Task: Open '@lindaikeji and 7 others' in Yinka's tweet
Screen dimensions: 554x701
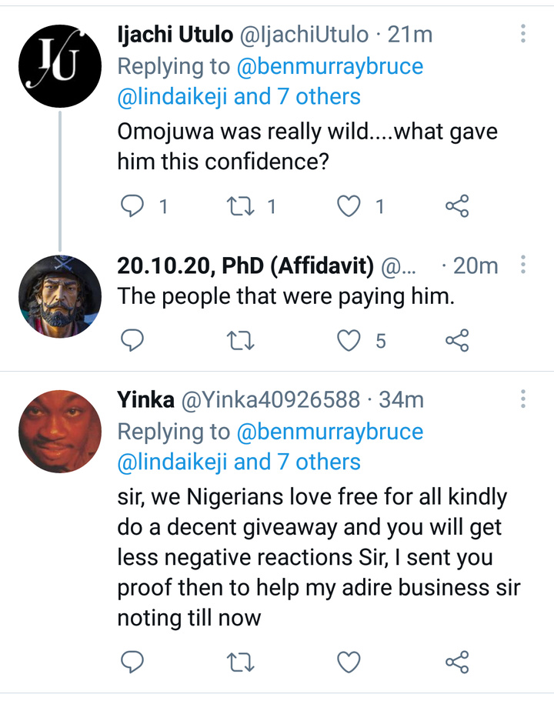Action: [x=239, y=462]
